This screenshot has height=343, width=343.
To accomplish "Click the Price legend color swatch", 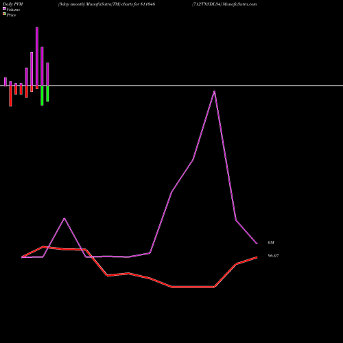I will click(x=4, y=14).
